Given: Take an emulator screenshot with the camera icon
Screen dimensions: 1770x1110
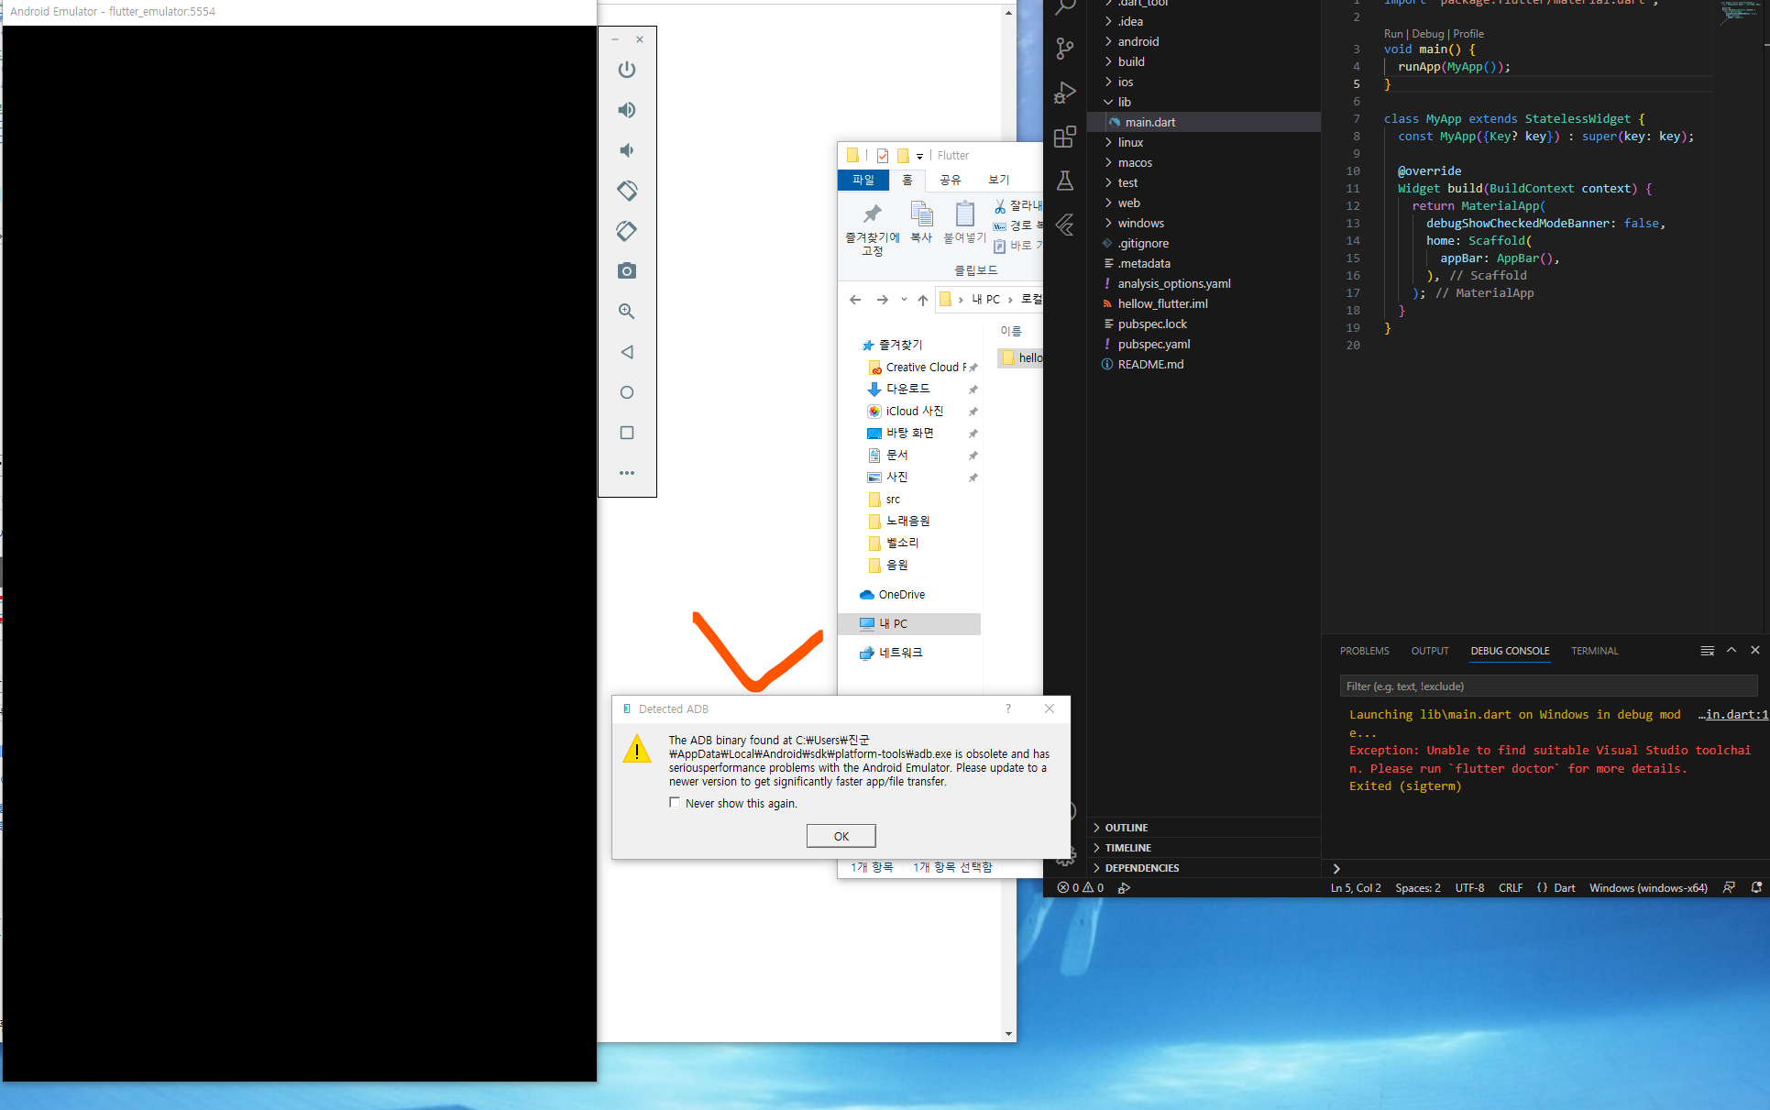Looking at the screenshot, I should point(627,271).
